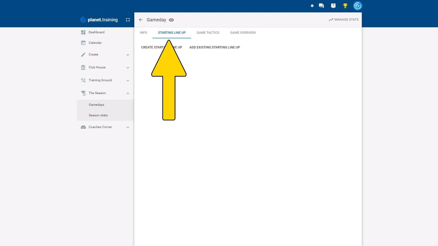
Task: Toggle the Gameday visibility eye icon
Action: click(x=171, y=20)
